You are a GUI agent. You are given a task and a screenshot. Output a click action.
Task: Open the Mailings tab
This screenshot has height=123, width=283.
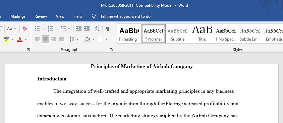coord(18,16)
